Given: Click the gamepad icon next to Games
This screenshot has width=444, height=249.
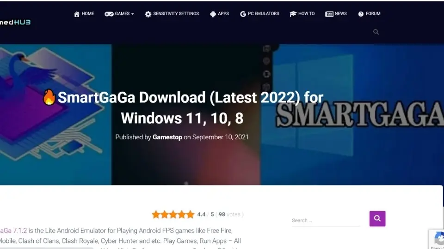Looking at the screenshot, I should (x=109, y=14).
